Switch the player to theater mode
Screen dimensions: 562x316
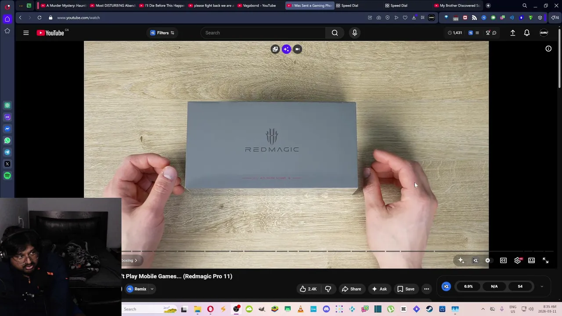pos(531,260)
